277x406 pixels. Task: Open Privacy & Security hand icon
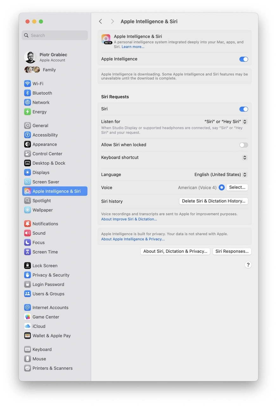coord(28,275)
